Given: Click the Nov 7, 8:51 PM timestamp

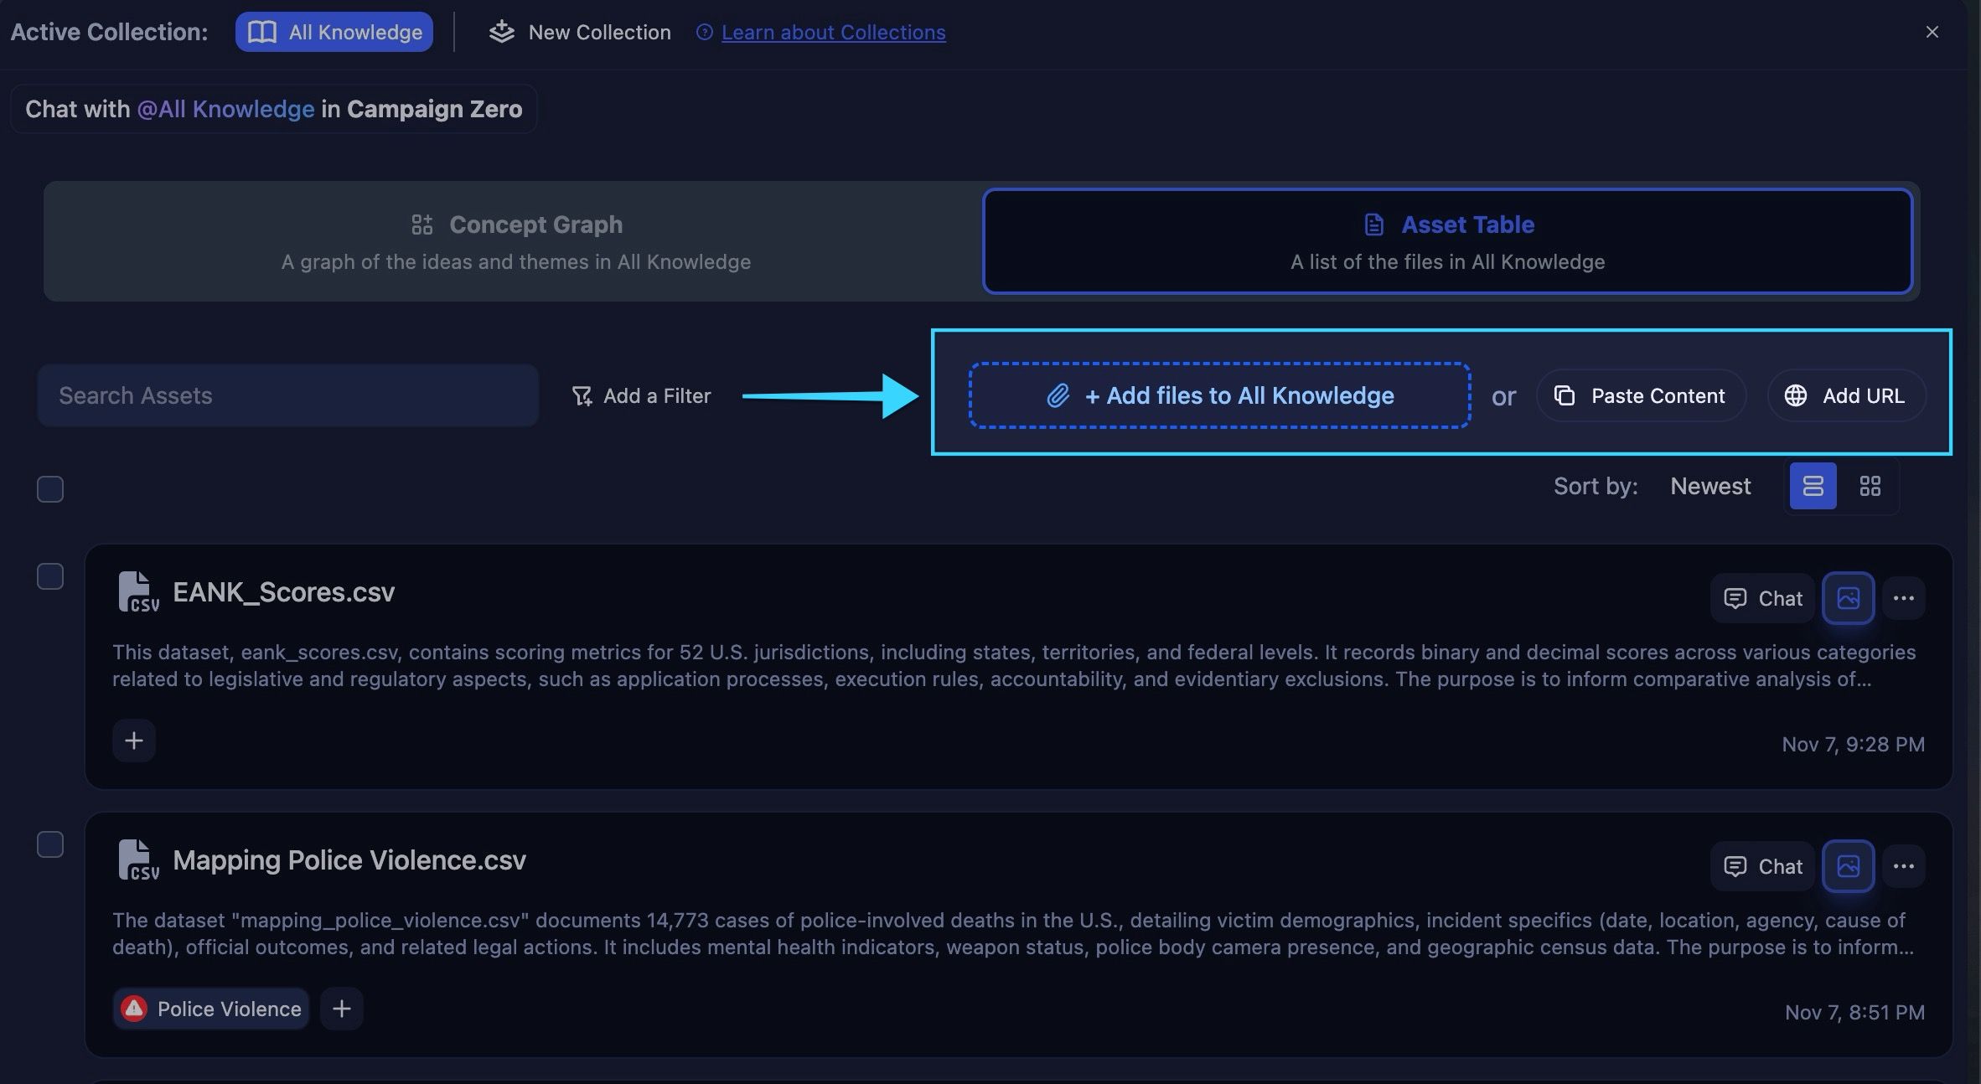Looking at the screenshot, I should tap(1854, 1012).
